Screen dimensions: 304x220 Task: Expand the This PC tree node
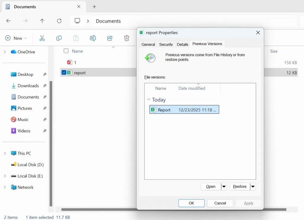[5, 153]
